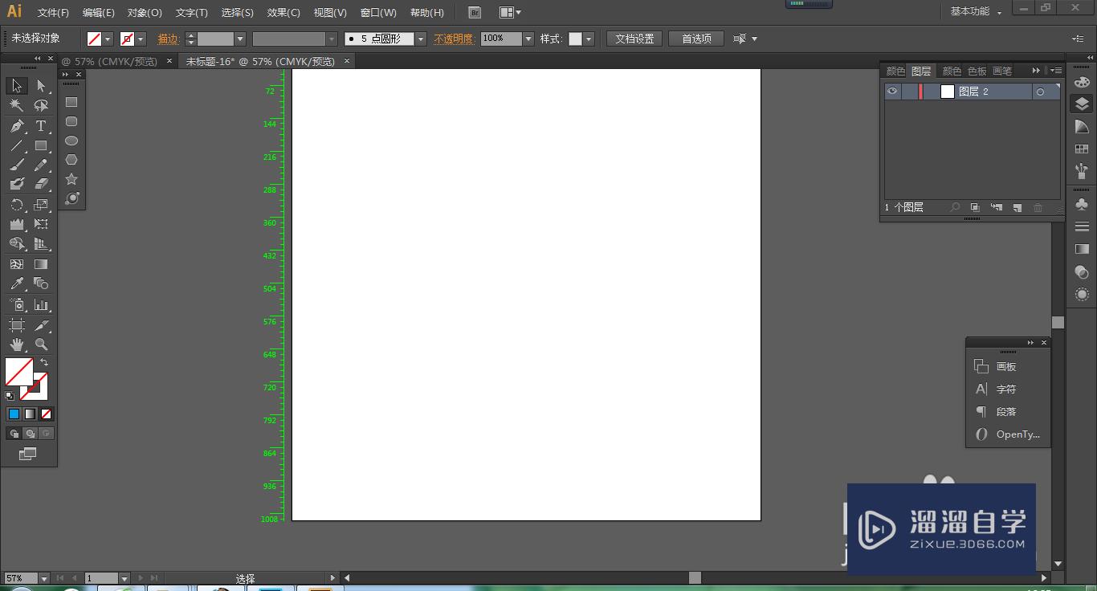Open the 基本功能 workspace switcher
This screenshot has width=1097, height=591.
coord(975,12)
